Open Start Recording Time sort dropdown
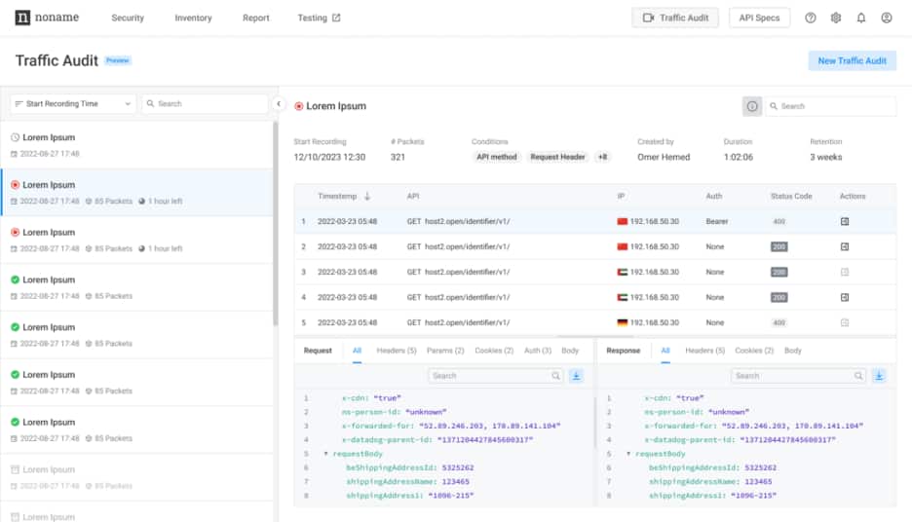The width and height of the screenshot is (912, 522). [73, 103]
